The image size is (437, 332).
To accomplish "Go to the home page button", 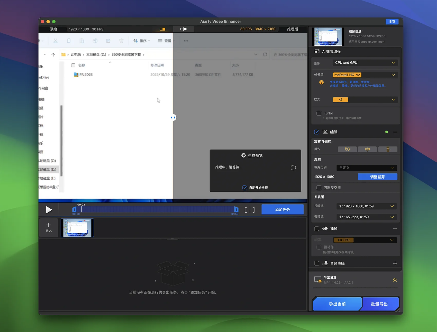I will click(x=392, y=22).
